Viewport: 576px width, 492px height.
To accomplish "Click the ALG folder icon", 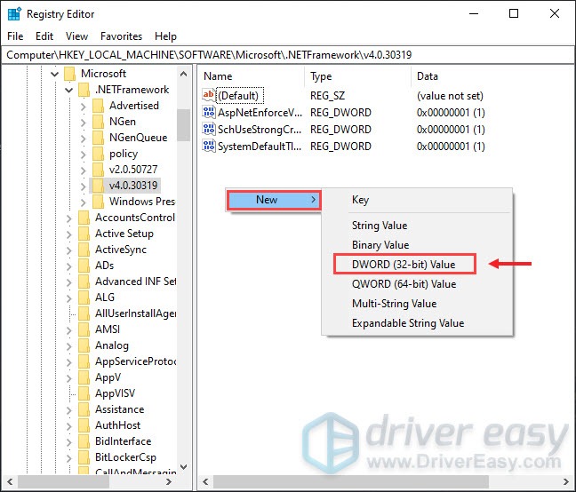I will tap(84, 298).
